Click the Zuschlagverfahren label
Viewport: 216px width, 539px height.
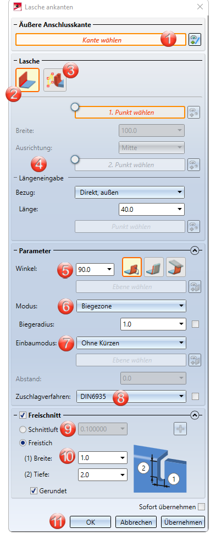(43, 397)
